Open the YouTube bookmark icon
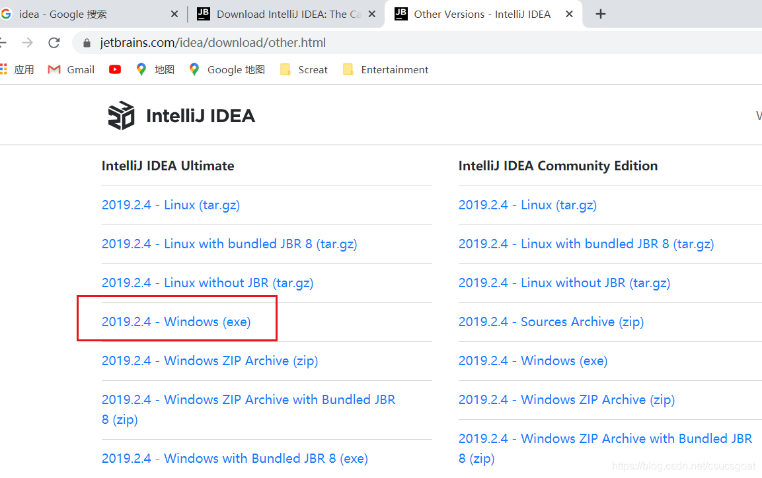Screen dimensions: 762x478 click(x=115, y=69)
